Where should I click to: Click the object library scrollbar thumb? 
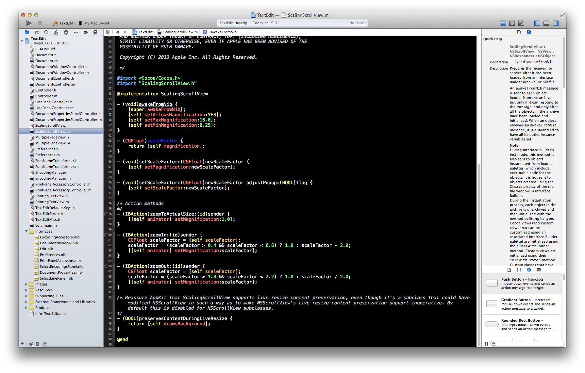click(564, 277)
